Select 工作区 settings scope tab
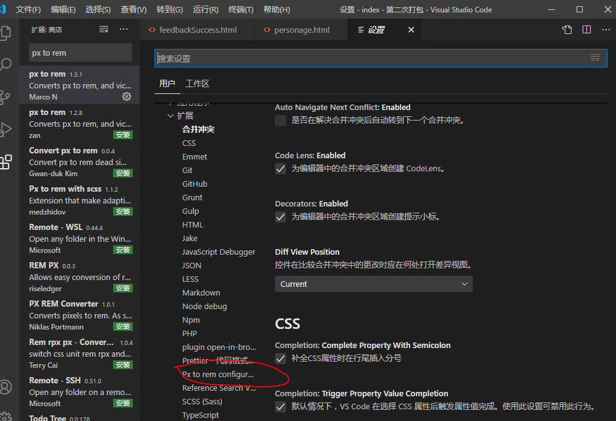 click(x=197, y=83)
